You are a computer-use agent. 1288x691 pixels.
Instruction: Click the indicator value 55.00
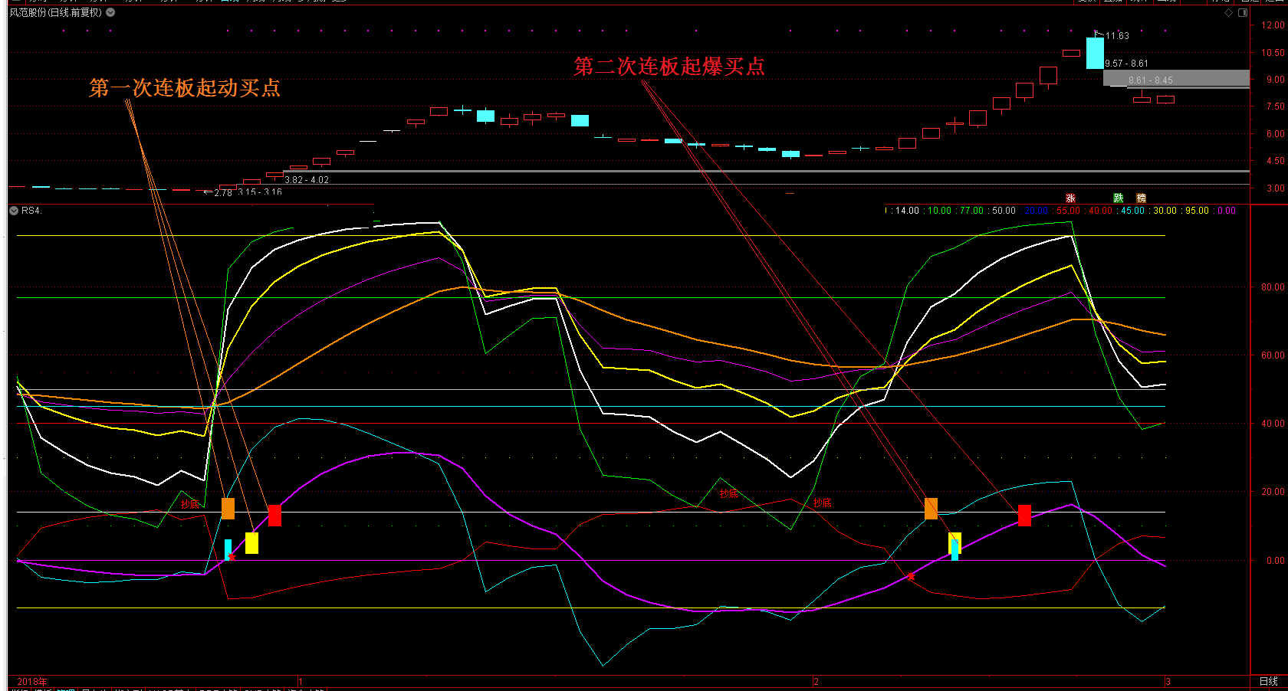click(1068, 211)
